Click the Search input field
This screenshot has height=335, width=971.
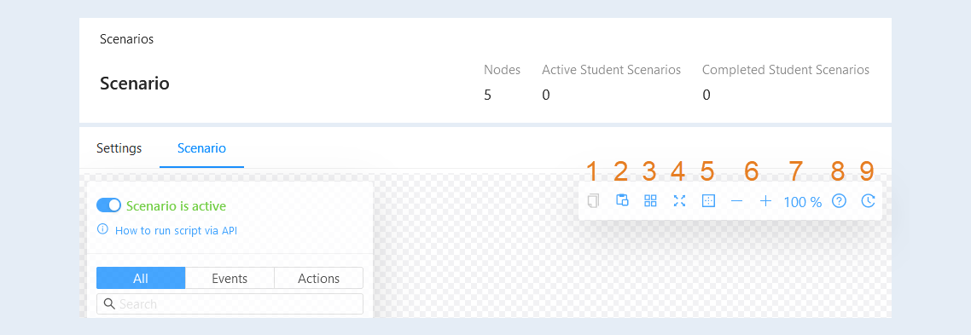230,304
